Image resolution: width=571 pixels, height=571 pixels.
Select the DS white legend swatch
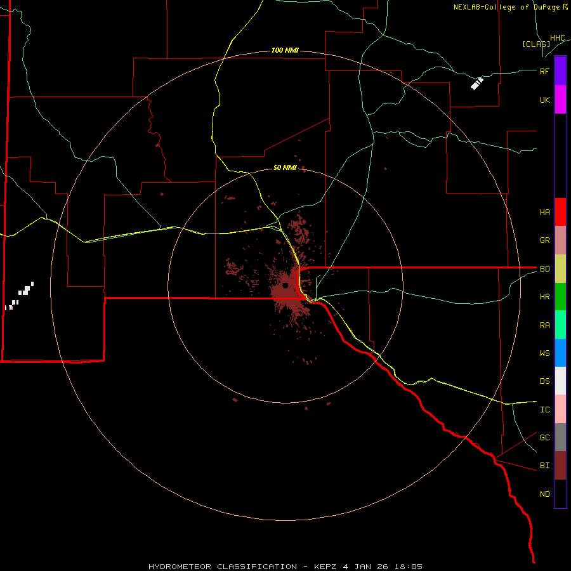pyautogui.click(x=560, y=381)
